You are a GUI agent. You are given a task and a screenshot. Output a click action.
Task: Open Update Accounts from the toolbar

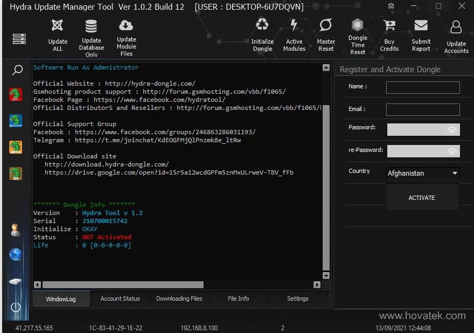[x=456, y=25]
